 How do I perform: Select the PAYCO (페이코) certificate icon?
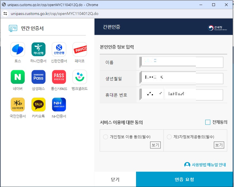(x=80, y=49)
